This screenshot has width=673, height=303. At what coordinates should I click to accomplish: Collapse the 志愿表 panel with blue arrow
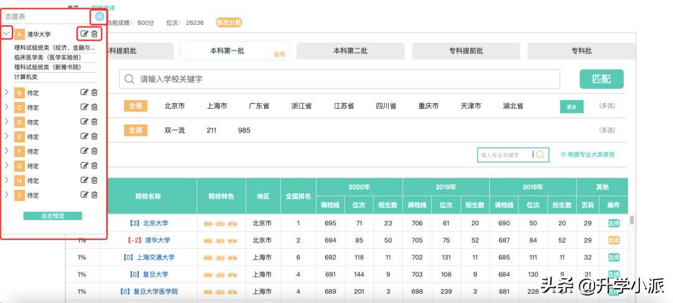pos(100,16)
